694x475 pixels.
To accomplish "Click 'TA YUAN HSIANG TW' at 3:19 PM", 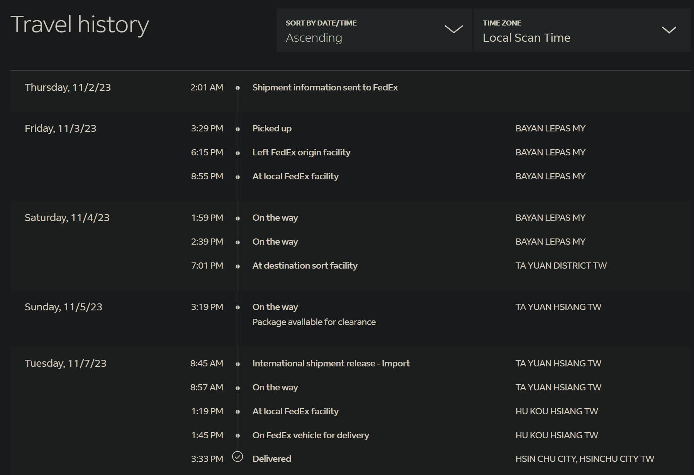I will coord(558,307).
